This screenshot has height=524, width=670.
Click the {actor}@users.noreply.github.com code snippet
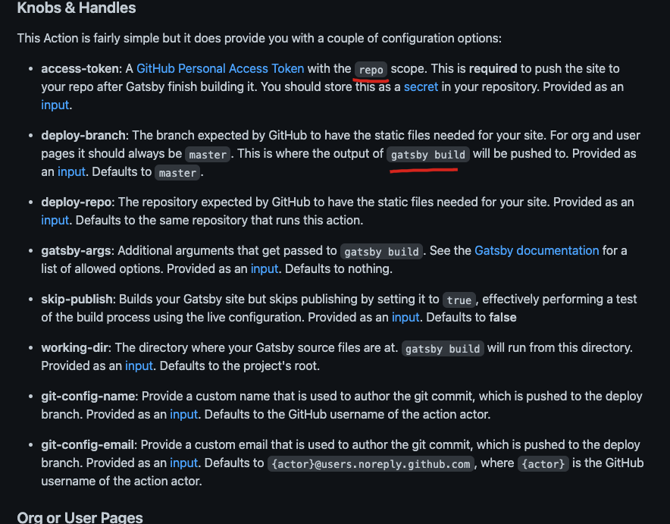371,464
